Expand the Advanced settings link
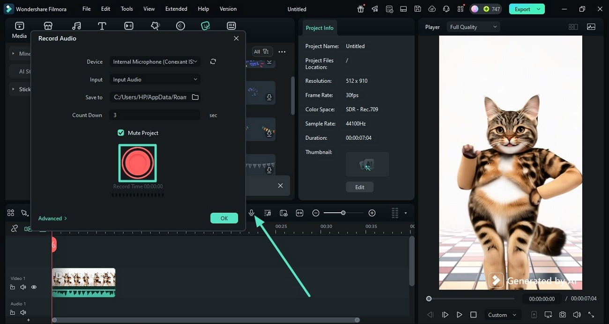Screen dimensions: 609x324 pos(52,218)
